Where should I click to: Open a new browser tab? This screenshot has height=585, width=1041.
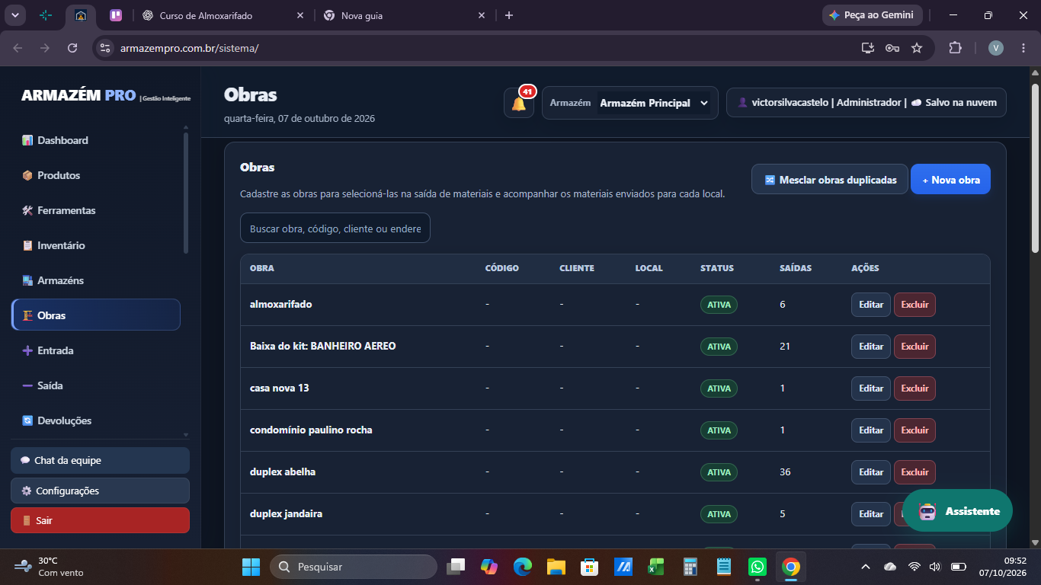(509, 15)
